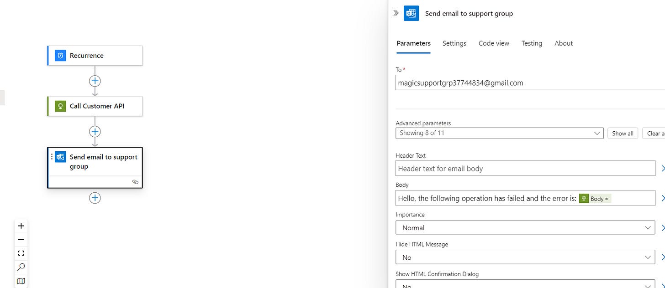Screen dimensions: 665x288
Task: Open the three-dot menu on the Send email card
Action: click(52, 157)
